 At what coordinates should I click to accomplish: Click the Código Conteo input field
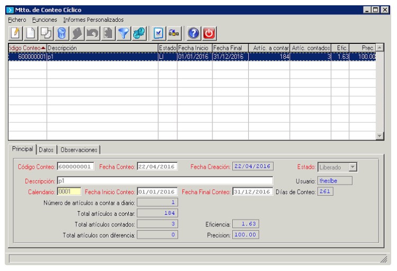point(76,167)
